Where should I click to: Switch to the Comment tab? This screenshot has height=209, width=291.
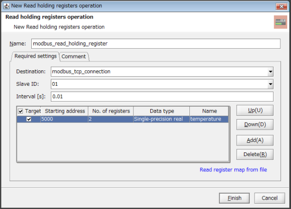tap(74, 57)
